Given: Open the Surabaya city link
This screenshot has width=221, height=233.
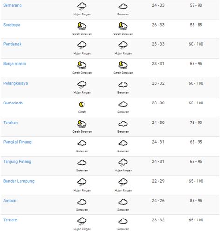Looking at the screenshot, I should [x=12, y=25].
